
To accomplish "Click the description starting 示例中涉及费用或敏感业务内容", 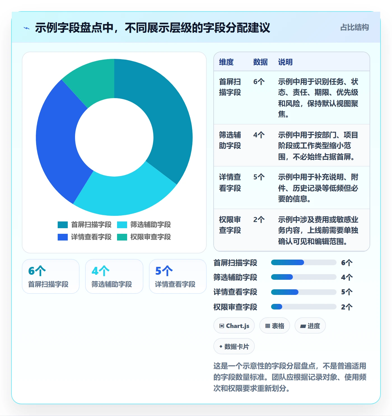I will point(318,230).
